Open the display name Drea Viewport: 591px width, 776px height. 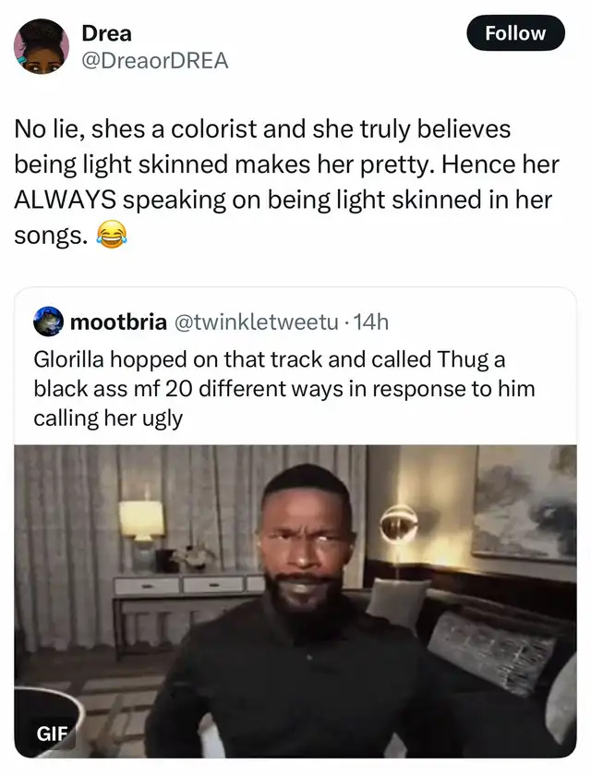tap(107, 33)
